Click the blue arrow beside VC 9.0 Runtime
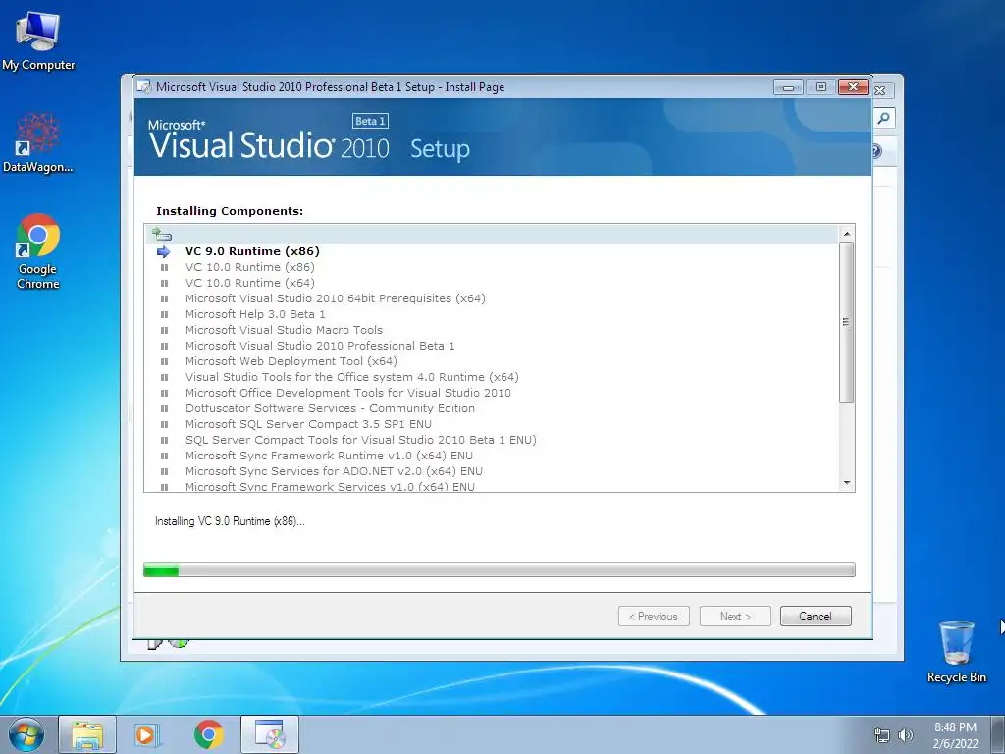Viewport: 1005px width, 754px height. (164, 251)
